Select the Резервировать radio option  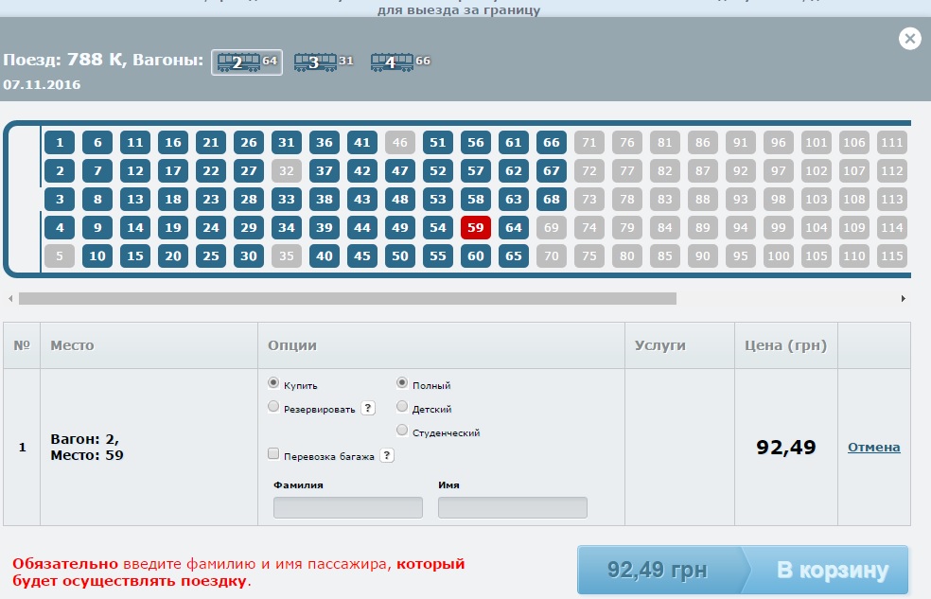(x=273, y=408)
